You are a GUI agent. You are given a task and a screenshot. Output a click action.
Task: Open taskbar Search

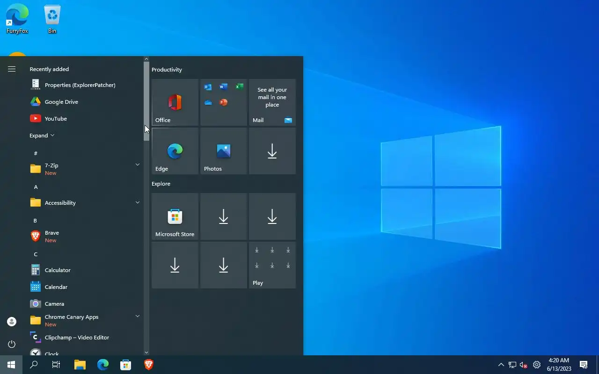pos(34,365)
